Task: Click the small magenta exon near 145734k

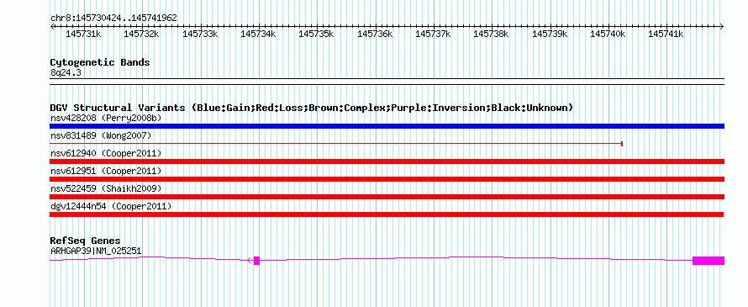Action: [256, 260]
